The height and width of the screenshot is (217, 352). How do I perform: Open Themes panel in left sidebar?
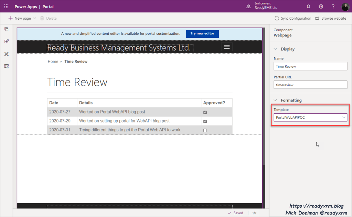tap(6, 54)
